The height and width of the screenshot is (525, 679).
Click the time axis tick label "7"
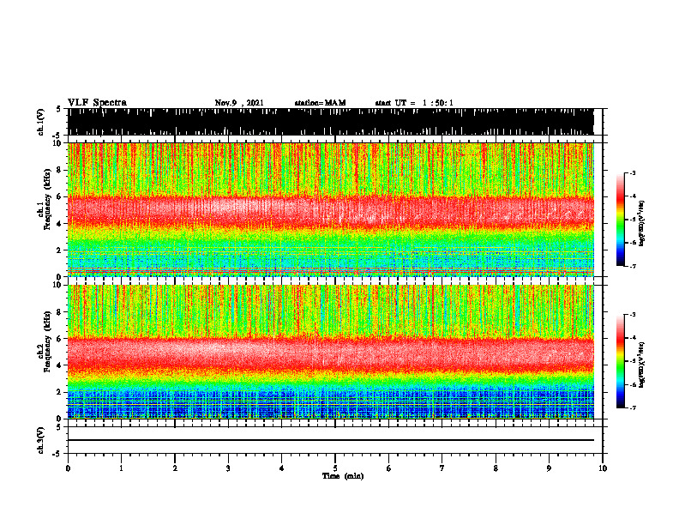coord(442,468)
